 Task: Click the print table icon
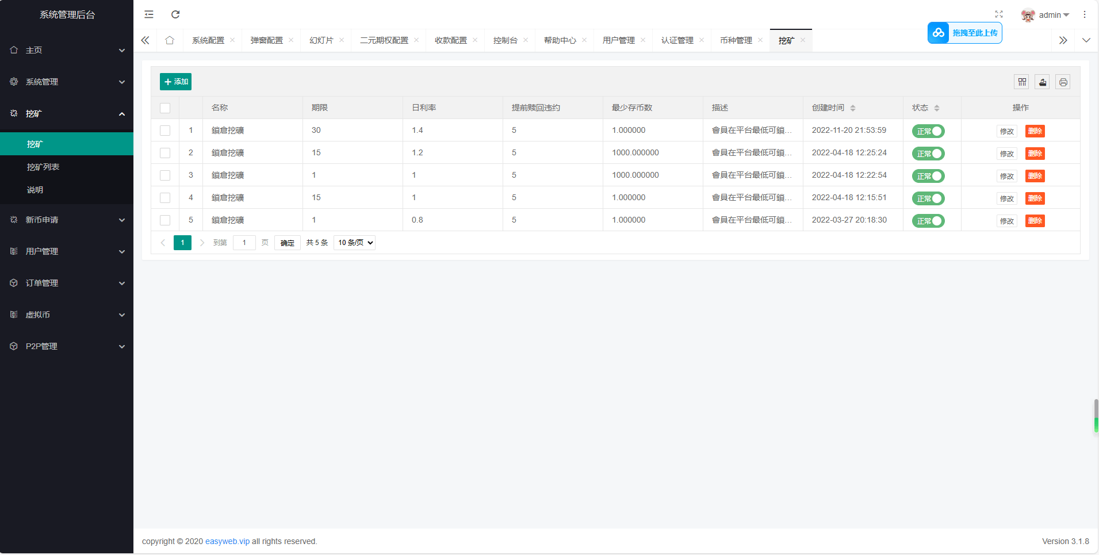(1063, 82)
